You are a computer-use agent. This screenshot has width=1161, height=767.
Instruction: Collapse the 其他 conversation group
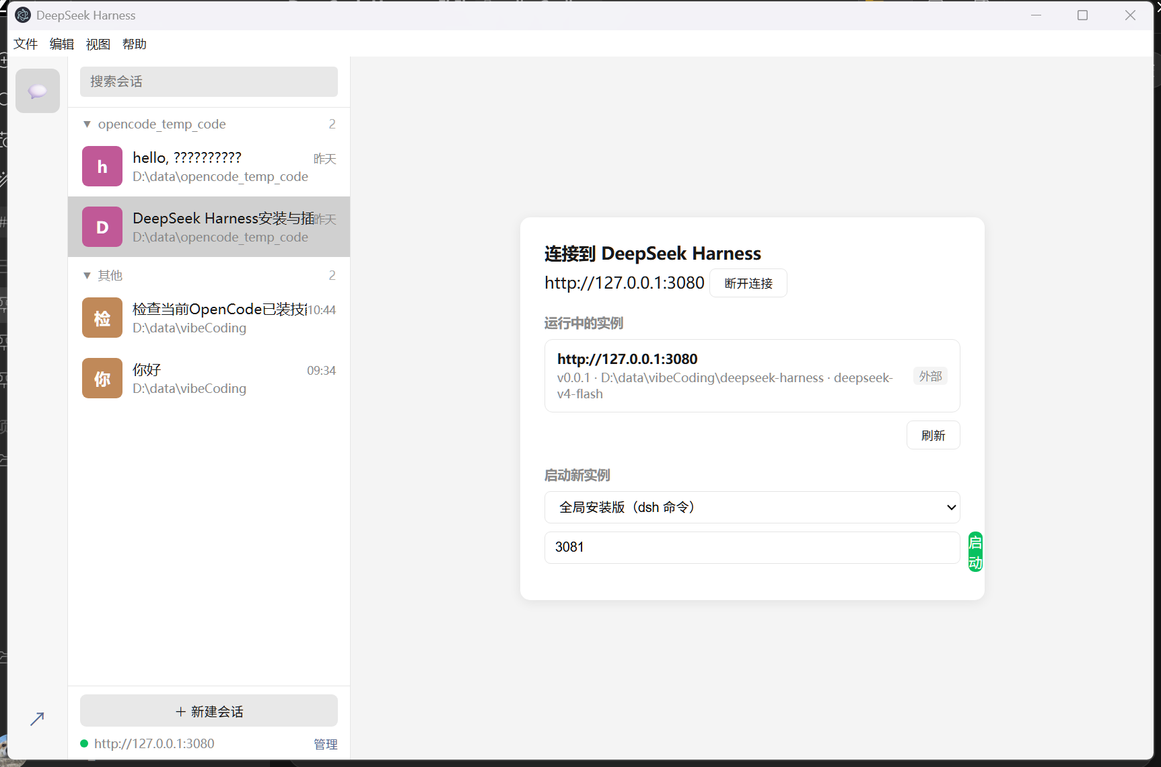(x=87, y=275)
